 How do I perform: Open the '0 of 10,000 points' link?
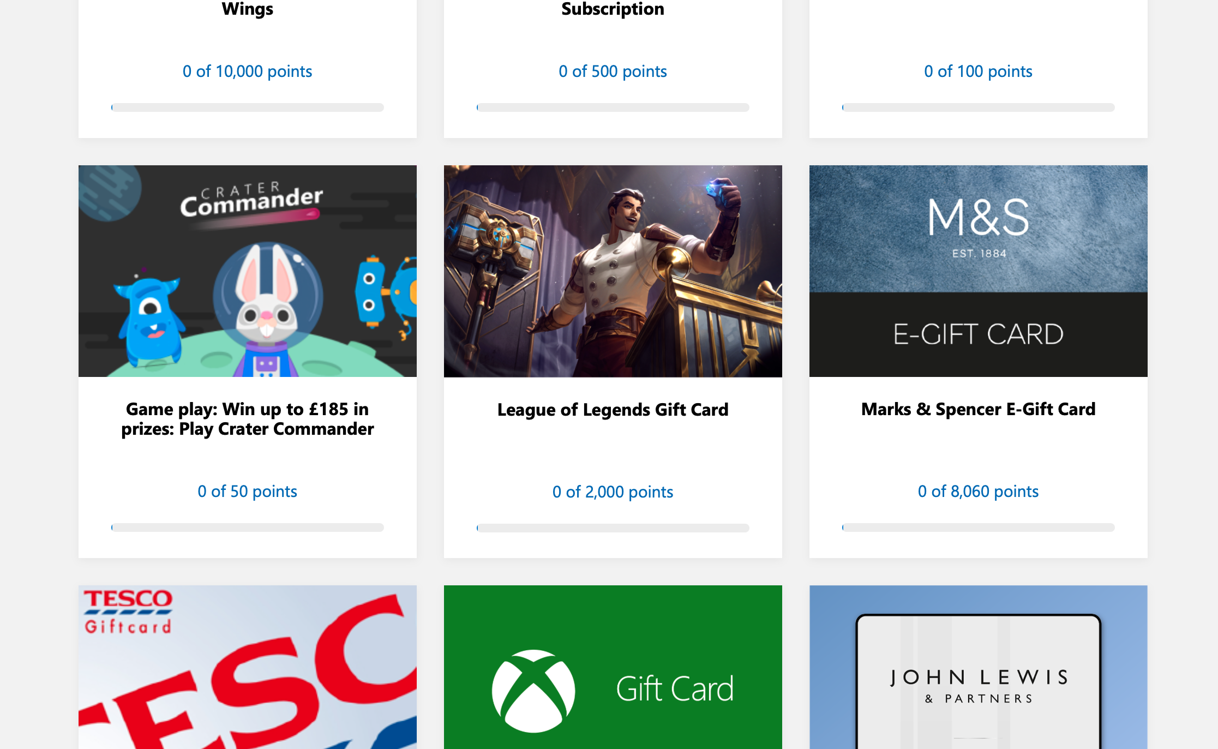(x=248, y=71)
